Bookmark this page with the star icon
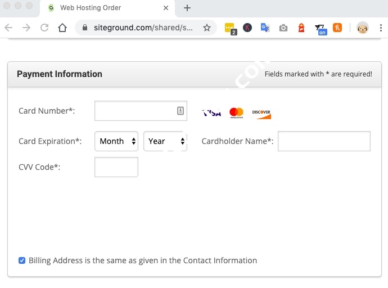This screenshot has width=388, height=288. pos(207,28)
